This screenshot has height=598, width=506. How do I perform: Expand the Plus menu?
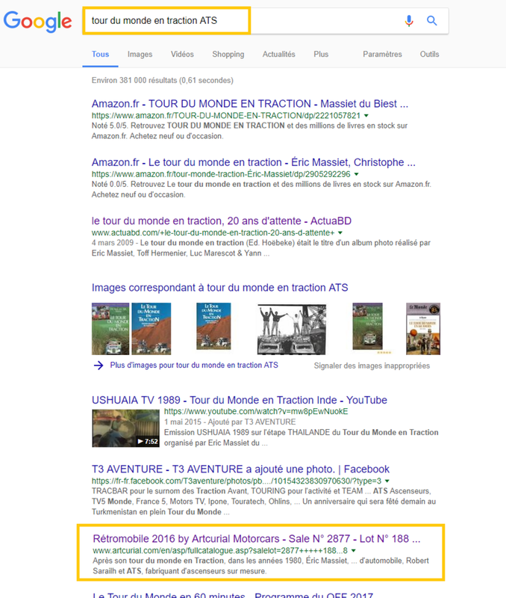[x=321, y=54]
